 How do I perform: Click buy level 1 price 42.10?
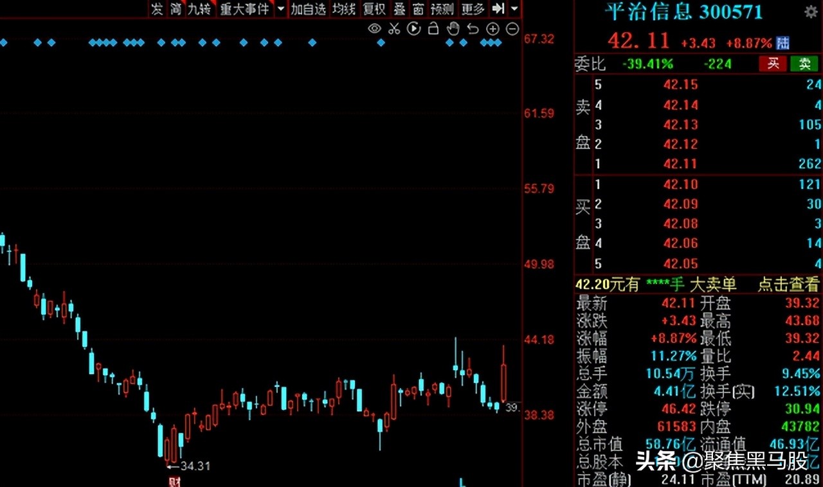[680, 184]
